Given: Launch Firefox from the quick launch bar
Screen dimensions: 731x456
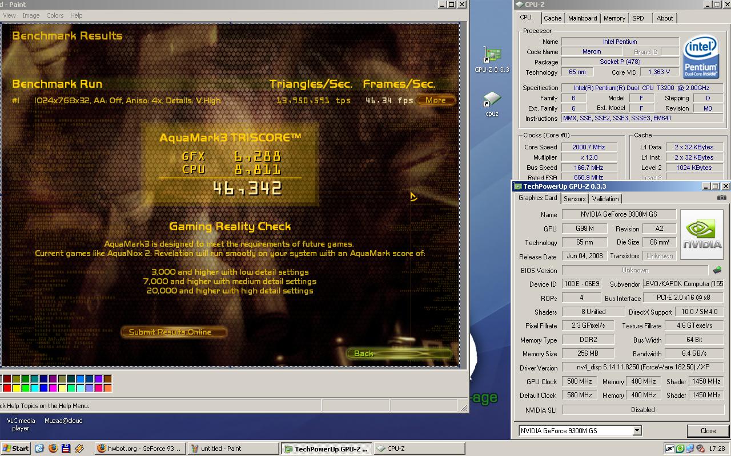Looking at the screenshot, I should point(53,449).
